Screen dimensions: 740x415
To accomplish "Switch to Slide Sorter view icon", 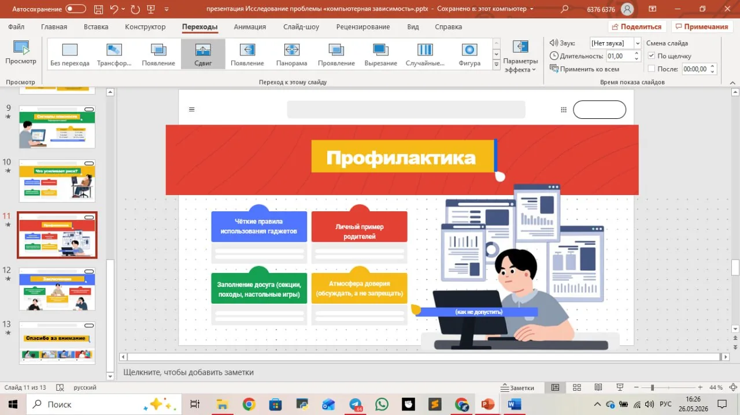I will [x=576, y=387].
